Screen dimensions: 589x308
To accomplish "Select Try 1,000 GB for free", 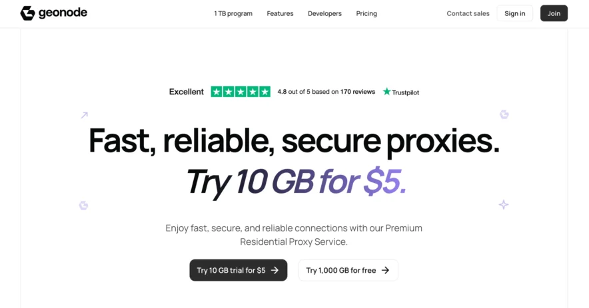I will coord(348,271).
